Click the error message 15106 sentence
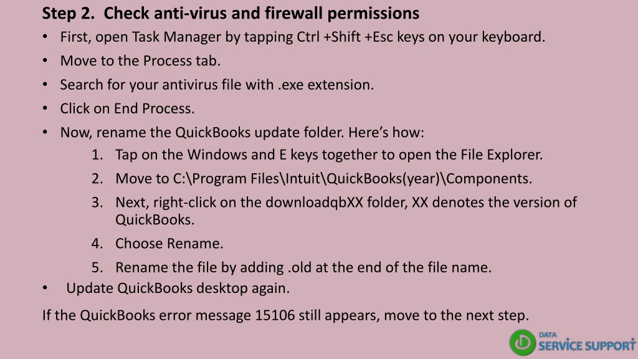This screenshot has height=359, width=638. coord(285,315)
